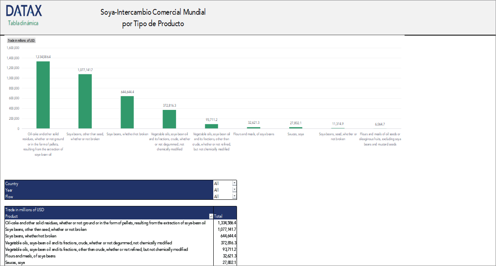Click the bar with value 93,711.2
This screenshot has width=496, height=266.
211,126
